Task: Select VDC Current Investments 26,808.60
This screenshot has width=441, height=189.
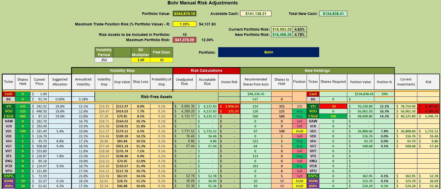Action: [x=406, y=131]
